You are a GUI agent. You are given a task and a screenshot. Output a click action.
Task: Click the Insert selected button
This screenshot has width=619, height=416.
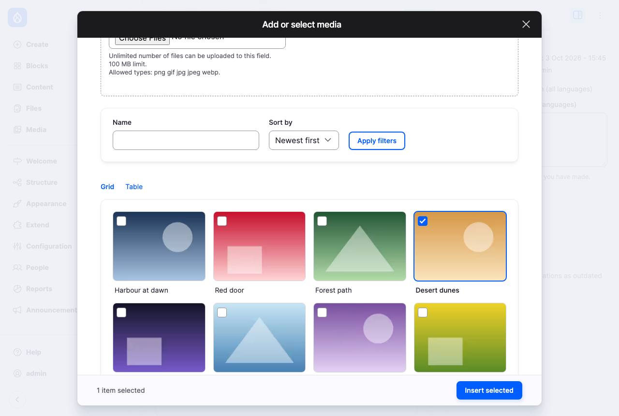coord(489,390)
